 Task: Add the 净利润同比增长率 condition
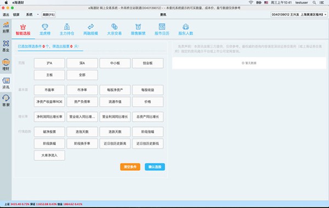click(49, 117)
